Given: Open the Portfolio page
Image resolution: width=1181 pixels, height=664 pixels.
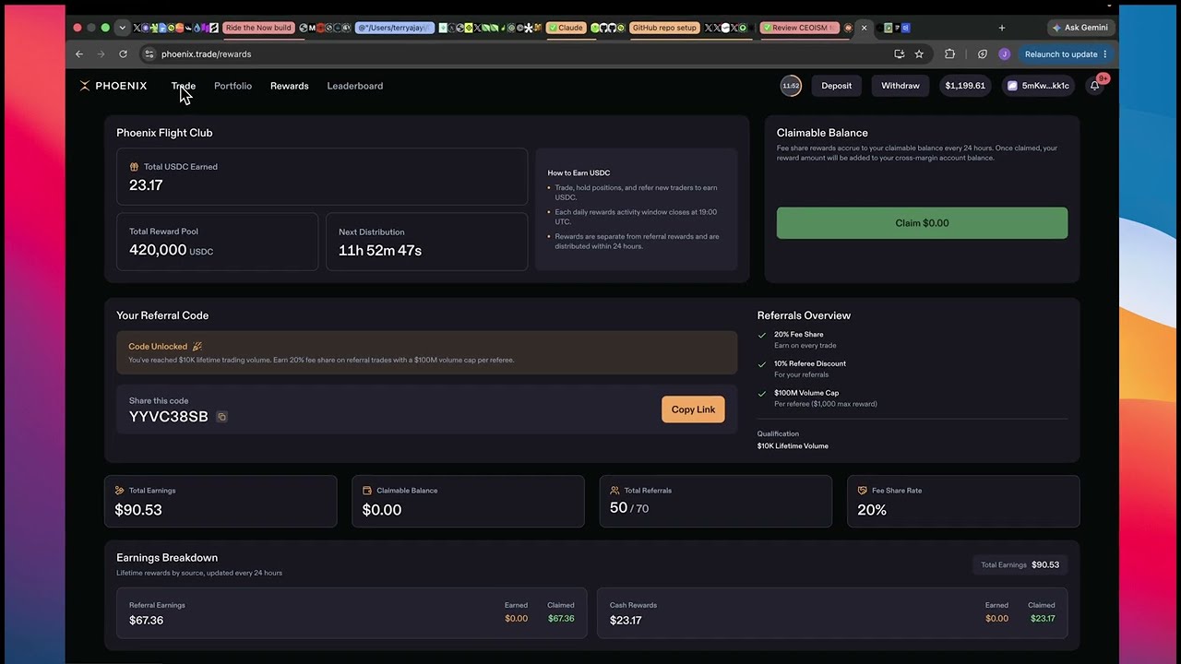Looking at the screenshot, I should [233, 86].
